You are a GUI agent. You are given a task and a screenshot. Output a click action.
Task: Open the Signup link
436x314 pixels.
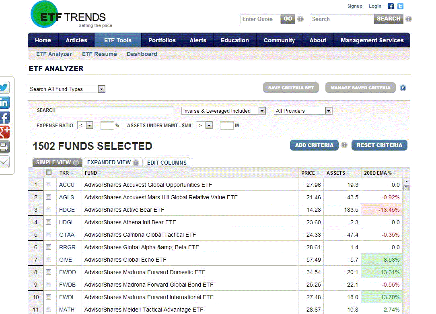(355, 6)
